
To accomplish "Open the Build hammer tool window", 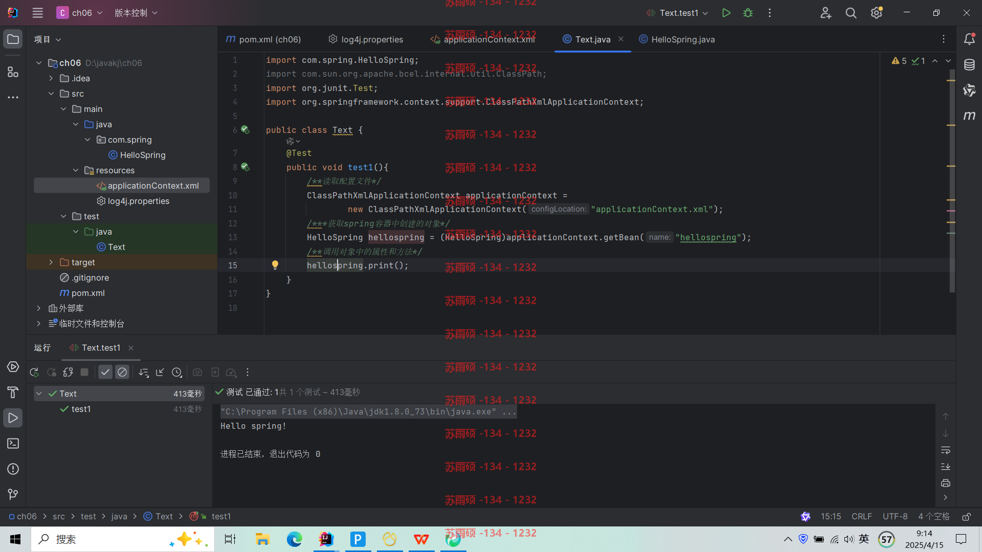I will click(x=13, y=393).
